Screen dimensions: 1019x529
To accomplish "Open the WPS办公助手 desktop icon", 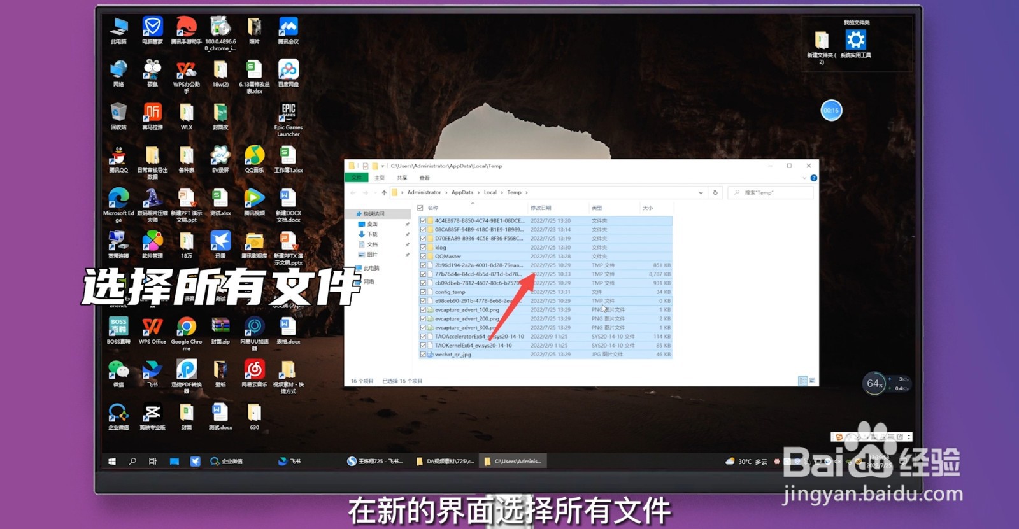I will click(186, 75).
